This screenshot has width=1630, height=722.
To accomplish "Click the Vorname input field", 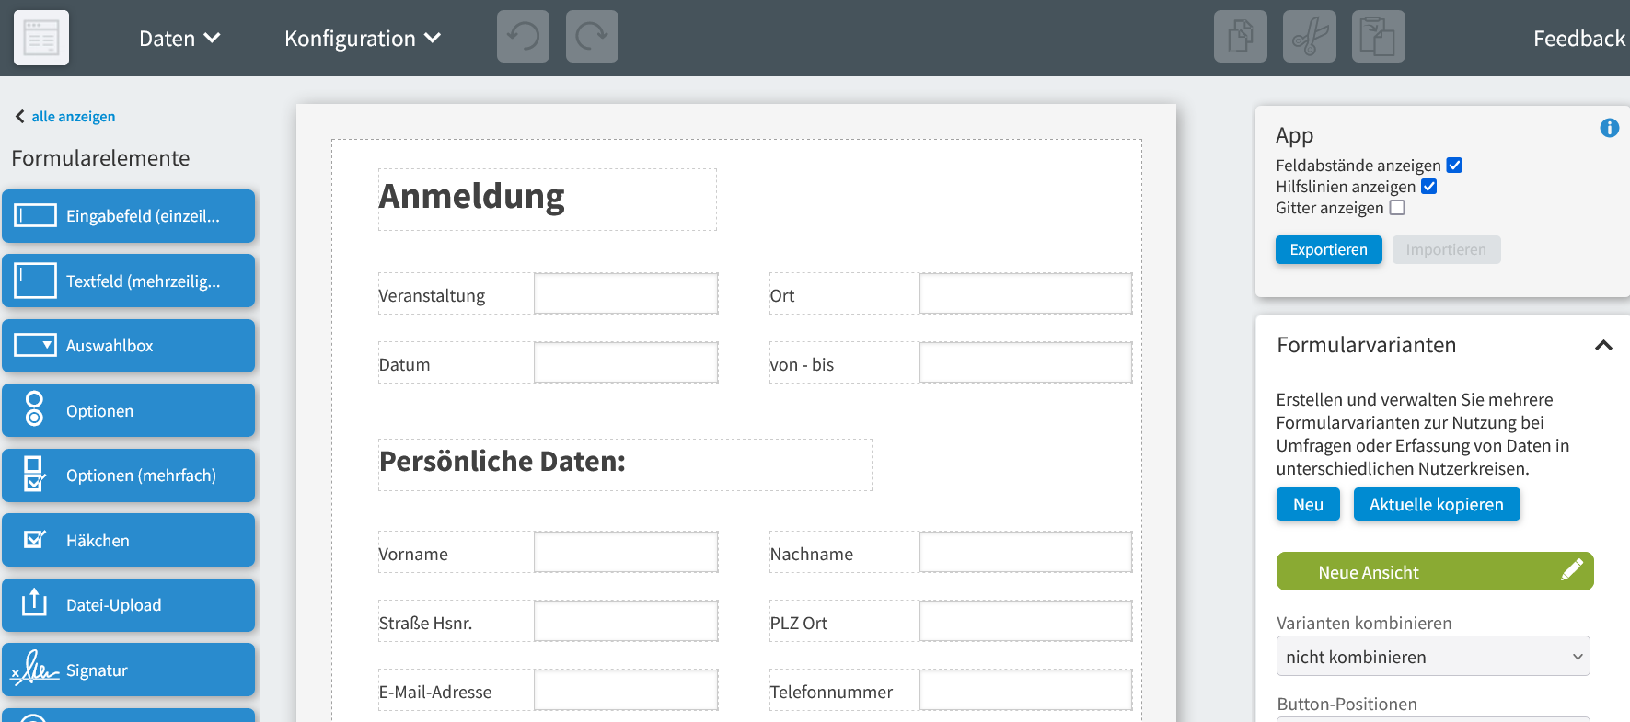I will 626,552.
